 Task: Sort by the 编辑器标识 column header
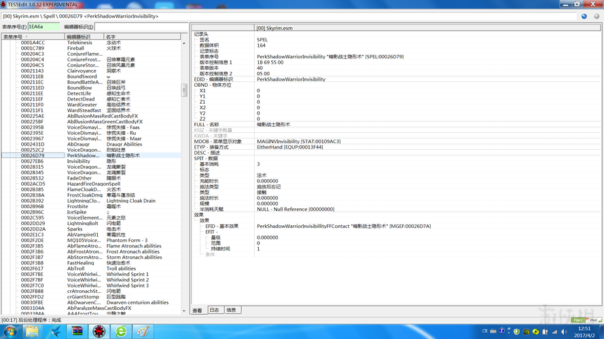click(84, 37)
